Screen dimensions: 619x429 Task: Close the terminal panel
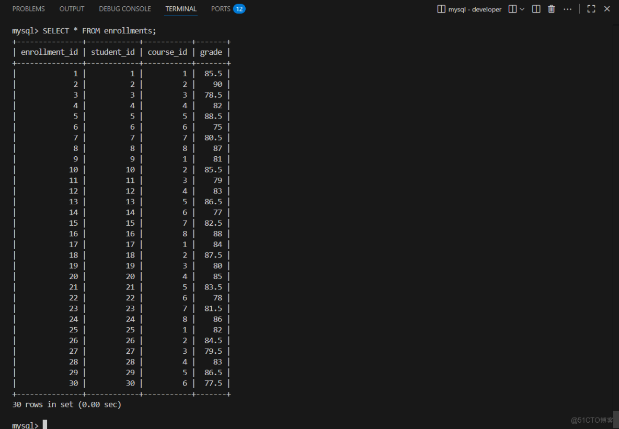tap(607, 9)
